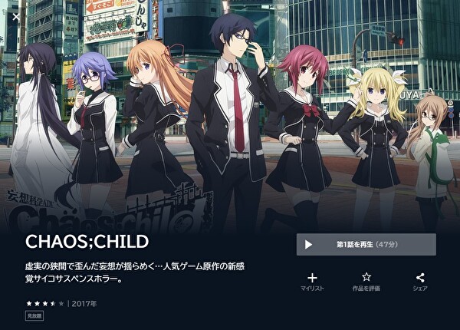460x330 pixels.
Task: Select the second rating star
Action: [37, 303]
